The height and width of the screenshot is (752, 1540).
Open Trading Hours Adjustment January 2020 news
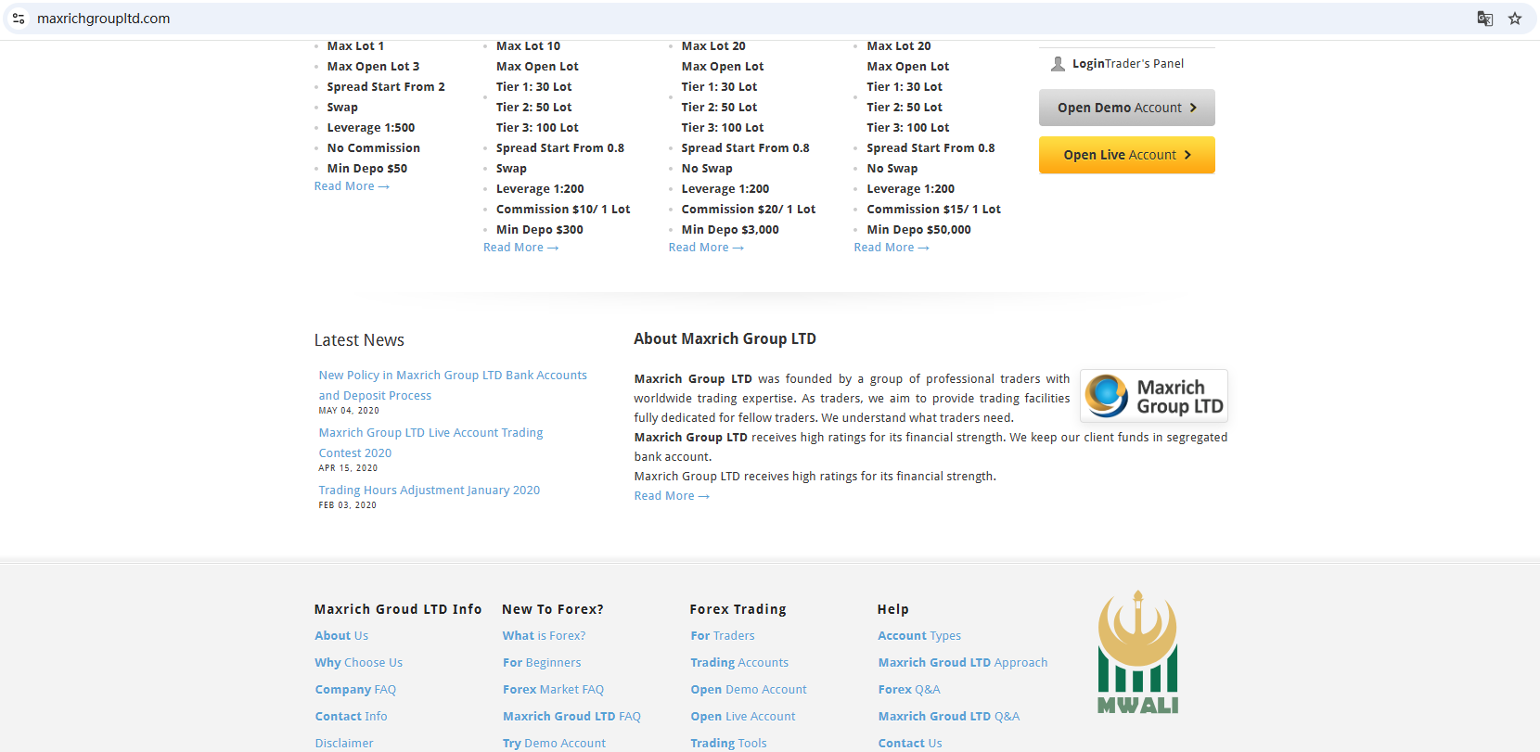[x=429, y=491]
